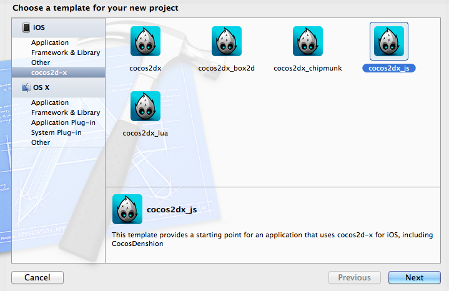Choose the cocos2dx_lua template icon
Image resolution: width=449 pixels, height=291 pixels.
click(146, 106)
